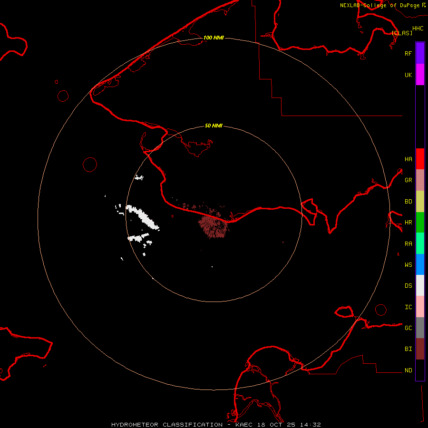Click the dark red BI legend swatch
The width and height of the screenshot is (428, 428).
420,349
